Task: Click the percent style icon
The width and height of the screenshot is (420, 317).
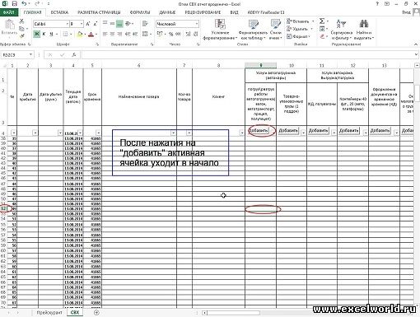Action: (170, 34)
